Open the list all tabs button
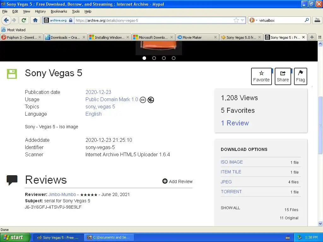The height and width of the screenshot is (242, 323). 320,37
